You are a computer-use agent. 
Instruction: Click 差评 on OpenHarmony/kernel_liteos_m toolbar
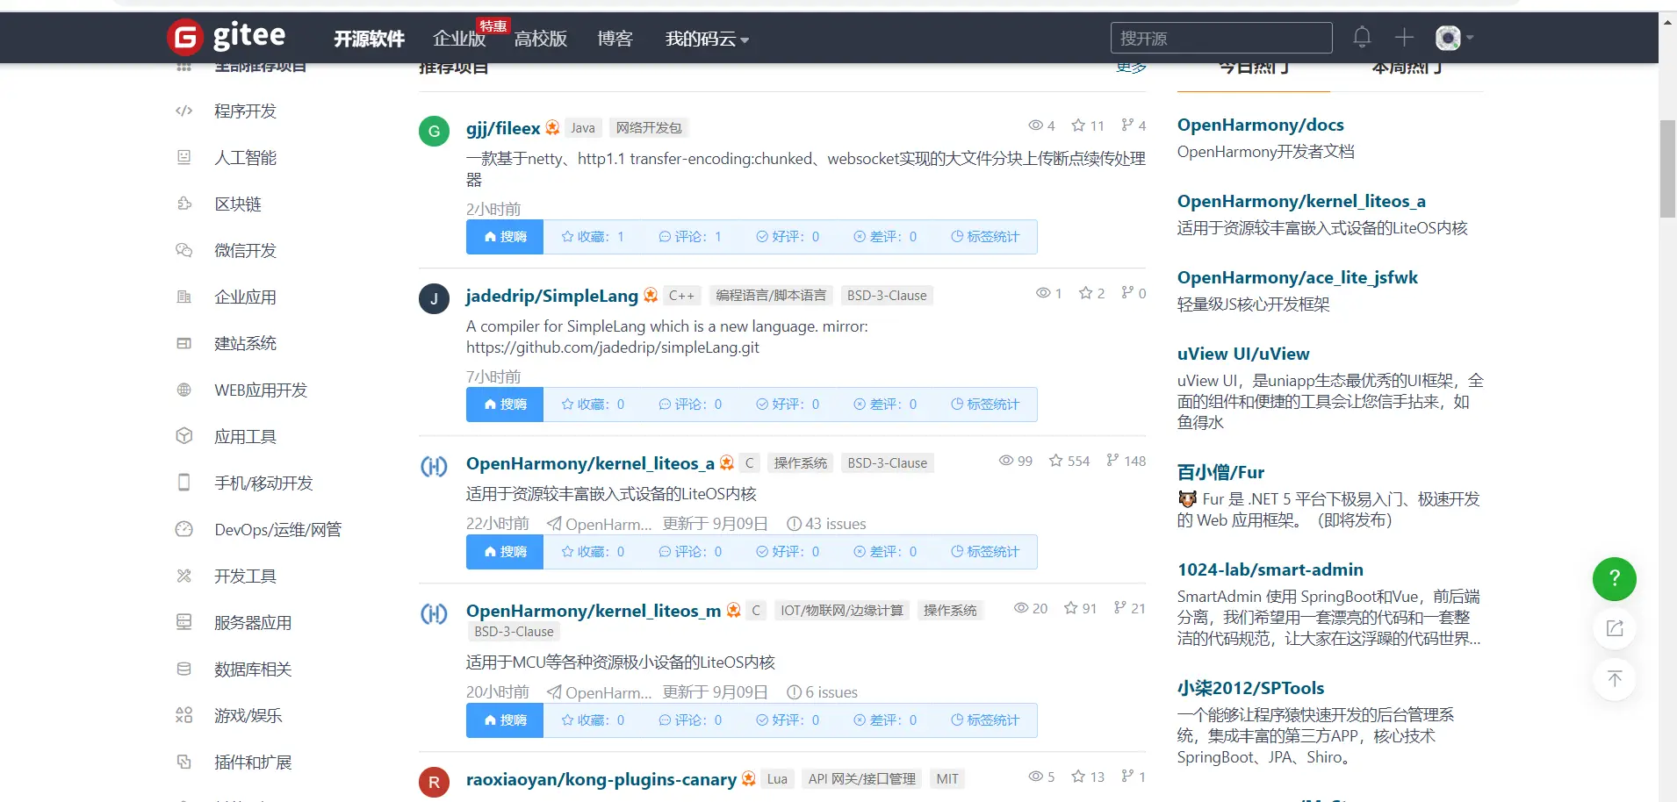click(x=885, y=720)
